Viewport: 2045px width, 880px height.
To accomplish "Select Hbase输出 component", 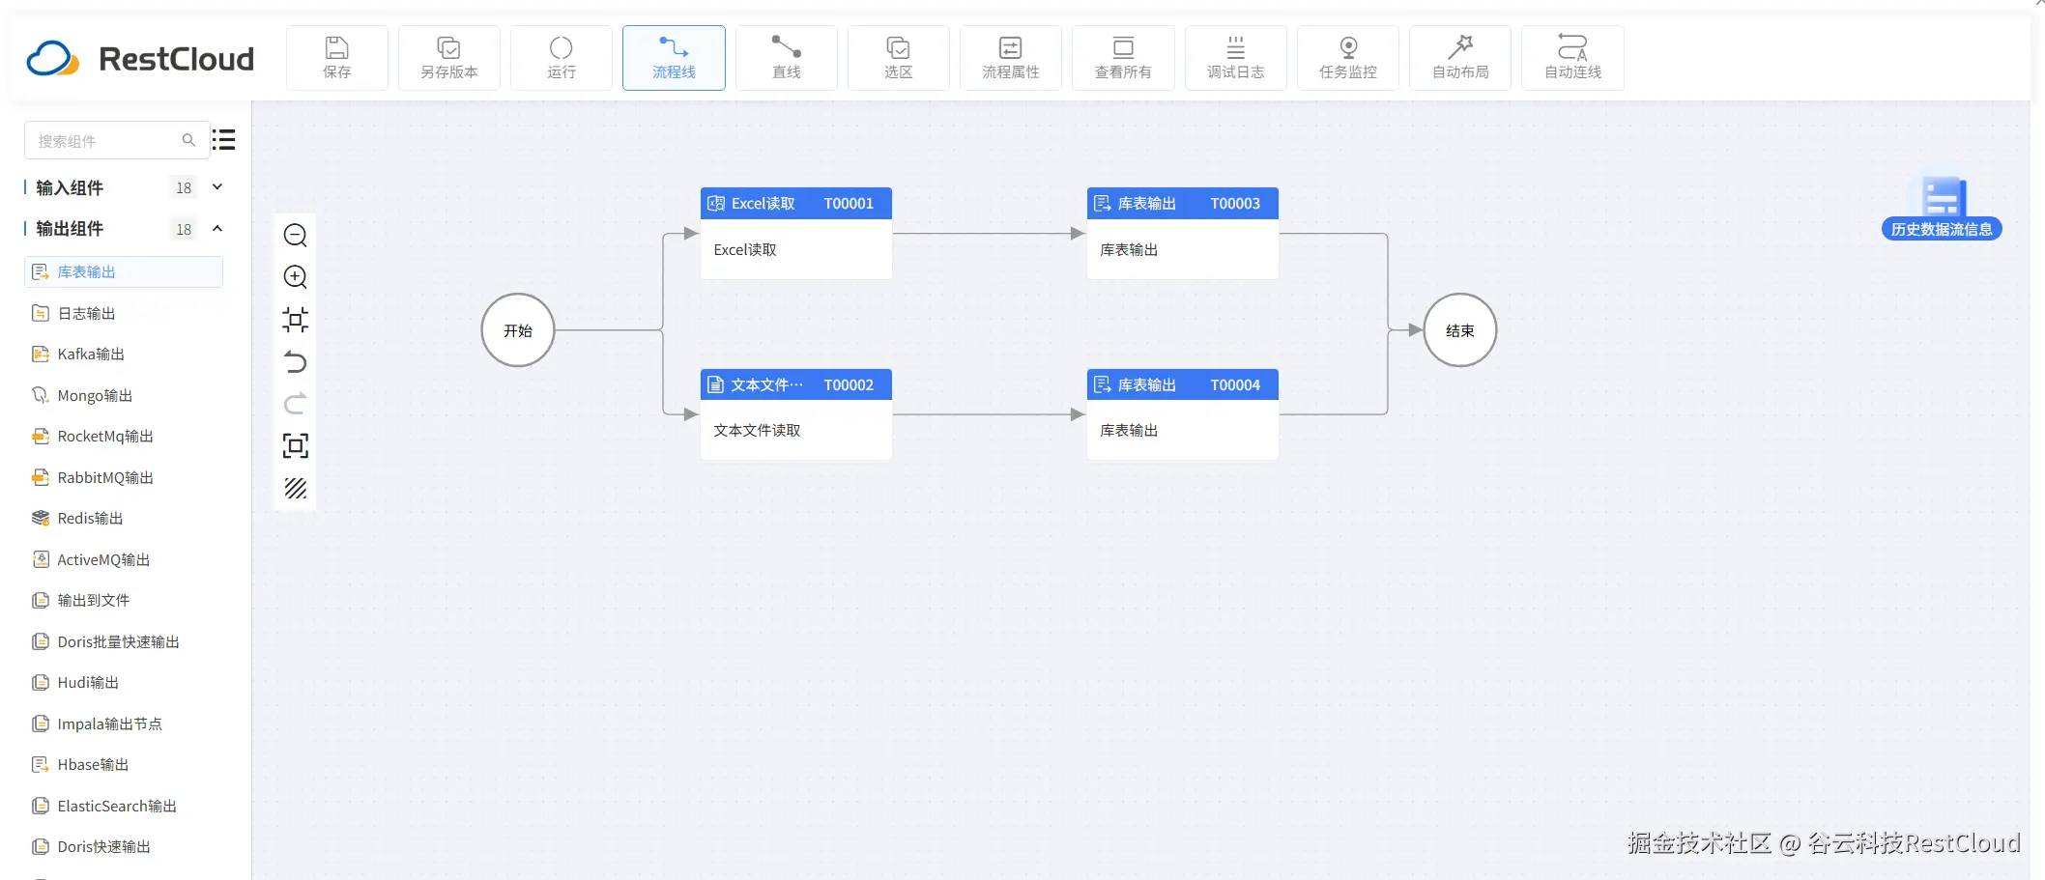I will 124,764.
